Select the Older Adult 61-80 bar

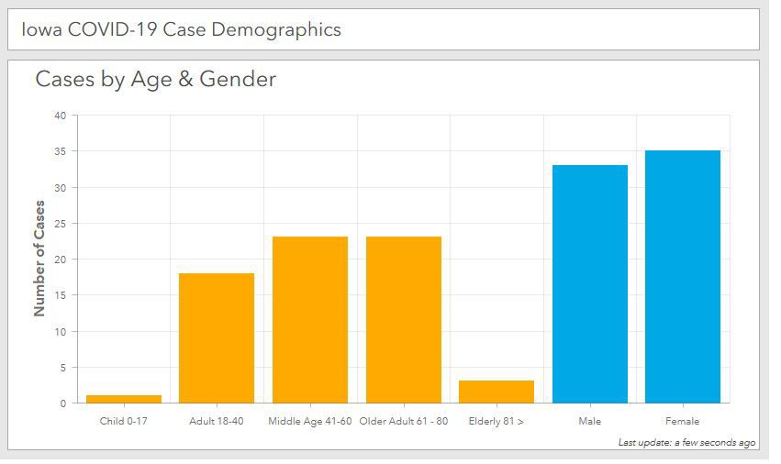click(404, 320)
